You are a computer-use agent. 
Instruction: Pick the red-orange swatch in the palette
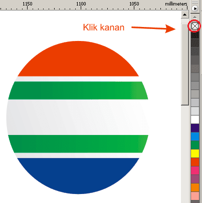(195, 162)
